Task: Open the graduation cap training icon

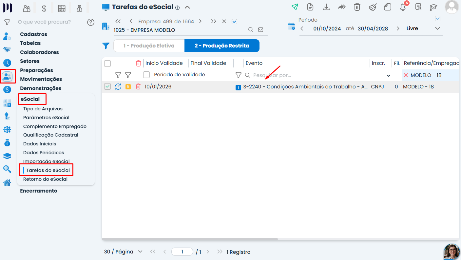Action: pos(433,7)
